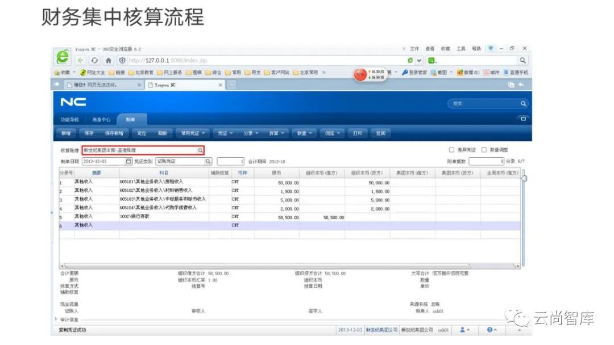This screenshot has width=614, height=345.
Task: Close the Yonyou NC browser tab
Action: 221,85
